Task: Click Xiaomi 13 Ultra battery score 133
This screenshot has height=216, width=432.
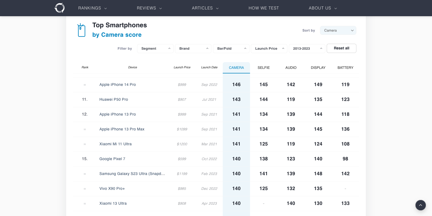Action: (x=345, y=203)
